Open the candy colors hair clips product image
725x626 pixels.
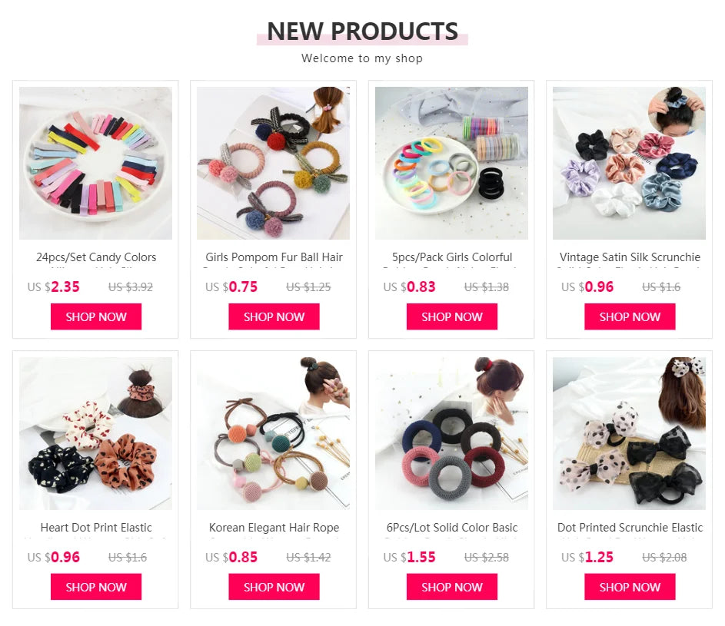(95, 163)
